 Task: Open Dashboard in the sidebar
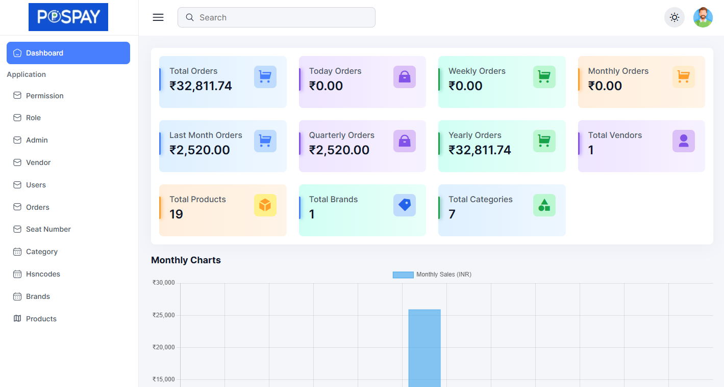(x=68, y=53)
